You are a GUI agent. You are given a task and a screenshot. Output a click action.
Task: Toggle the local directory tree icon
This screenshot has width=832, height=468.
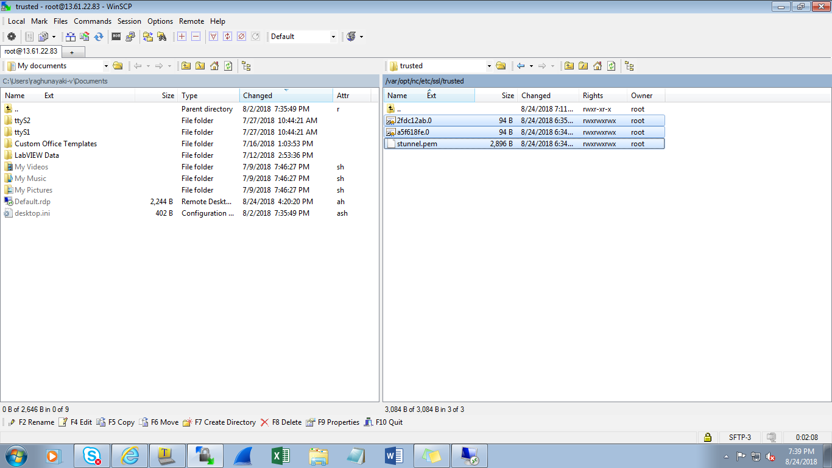tap(246, 66)
